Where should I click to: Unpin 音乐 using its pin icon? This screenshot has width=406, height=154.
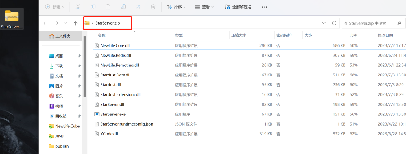pyautogui.click(x=79, y=96)
